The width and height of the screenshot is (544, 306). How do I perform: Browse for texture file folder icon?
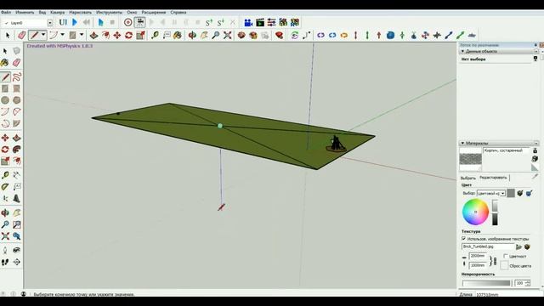pyautogui.click(x=518, y=247)
